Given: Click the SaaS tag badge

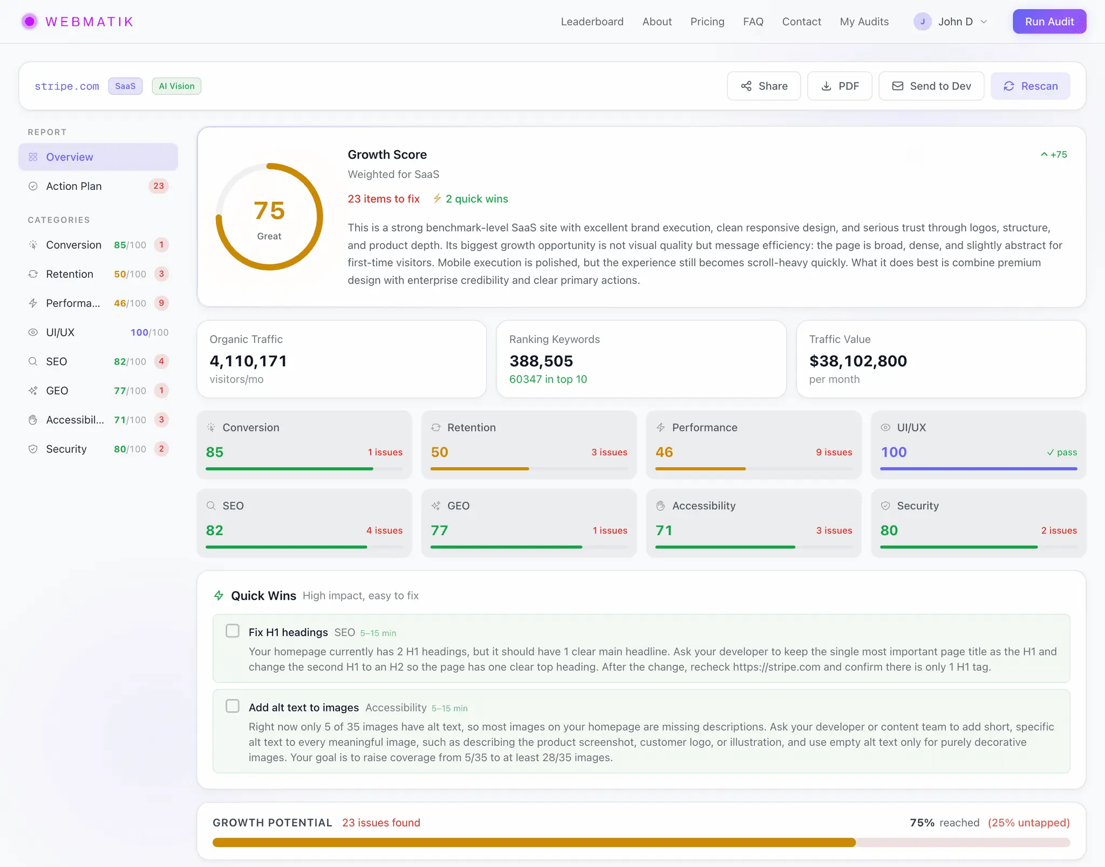Looking at the screenshot, I should pyautogui.click(x=125, y=86).
